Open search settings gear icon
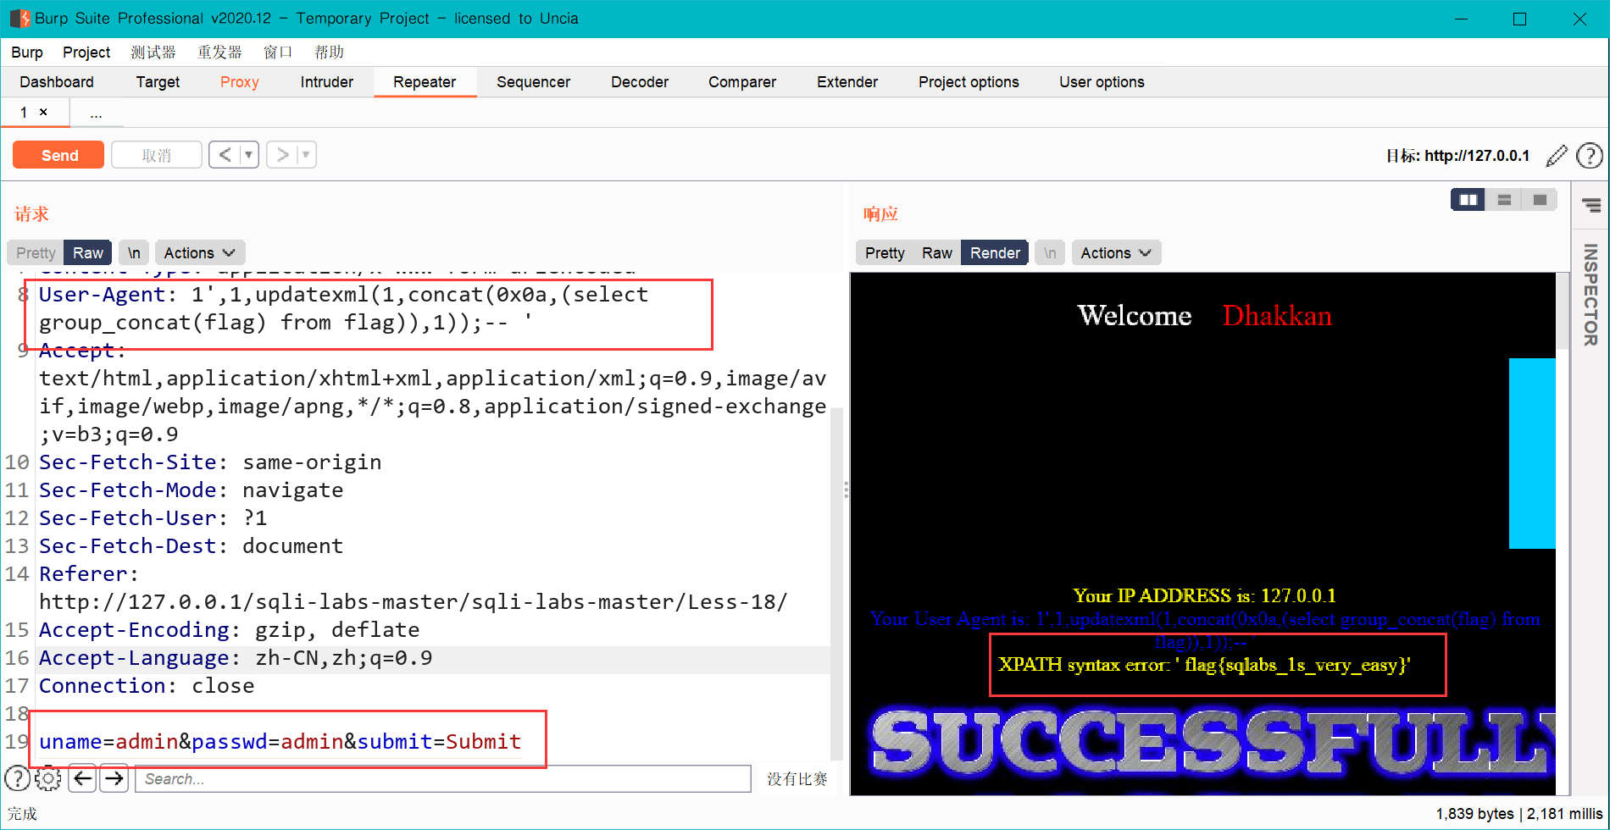The width and height of the screenshot is (1610, 830). click(48, 778)
